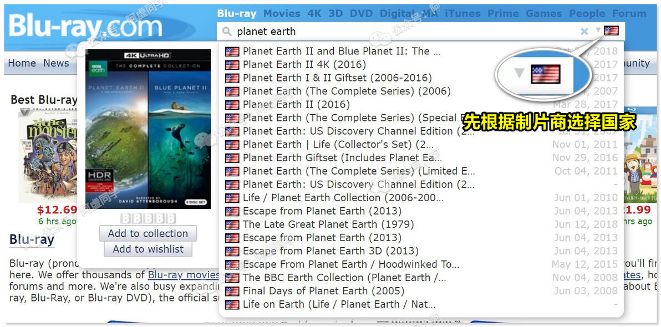Switch to the iTunes tab
This screenshot has width=661, height=327.
click(x=462, y=13)
